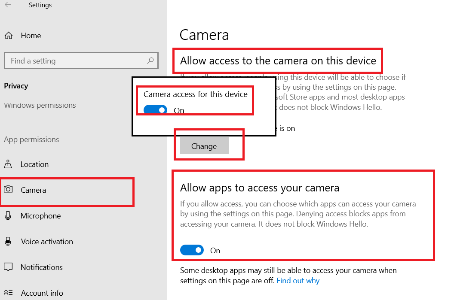This screenshot has height=300, width=457.
Task: Click the Find a setting search box
Action: (81, 61)
